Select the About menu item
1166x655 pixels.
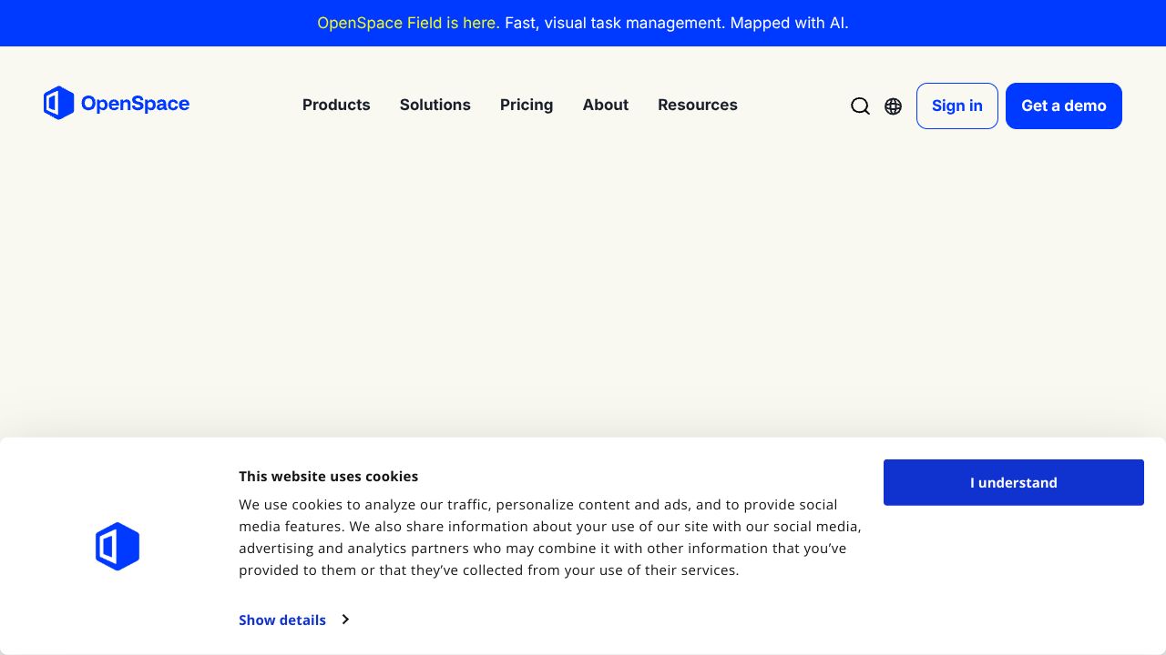pyautogui.click(x=605, y=105)
